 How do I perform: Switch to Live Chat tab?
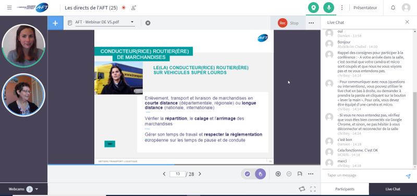tap(393, 189)
